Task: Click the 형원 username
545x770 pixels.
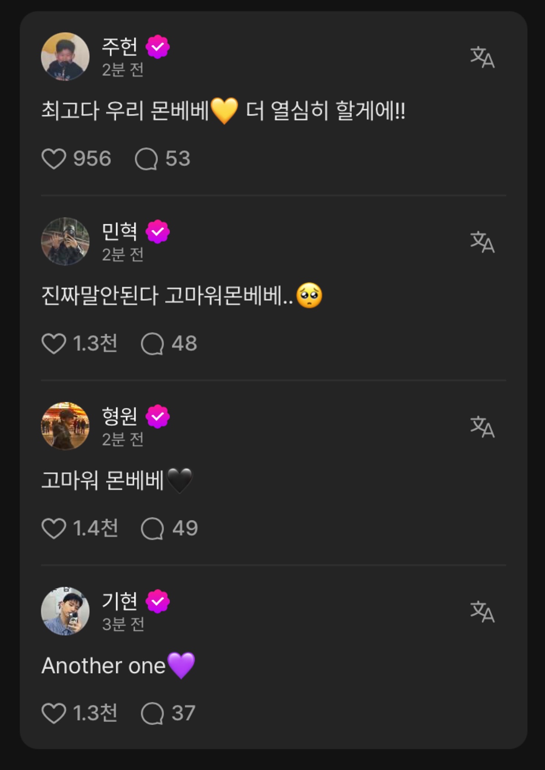Action: [x=119, y=416]
